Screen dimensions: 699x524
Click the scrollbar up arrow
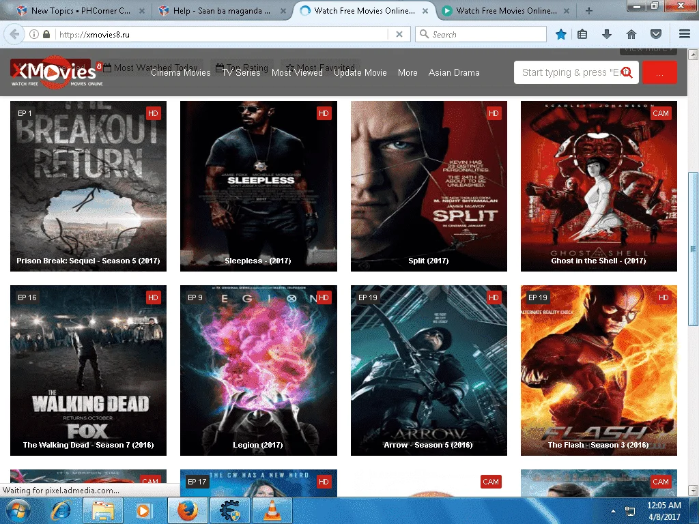[693, 55]
